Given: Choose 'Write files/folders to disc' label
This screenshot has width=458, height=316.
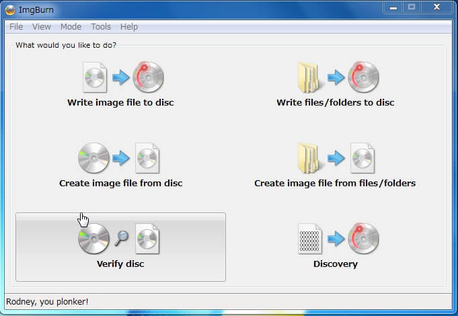Looking at the screenshot, I should (335, 103).
